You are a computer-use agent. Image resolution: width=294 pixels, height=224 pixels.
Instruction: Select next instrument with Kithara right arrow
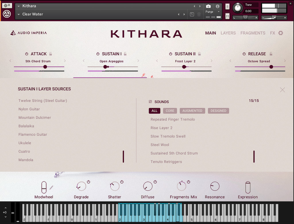(x=200, y=6)
